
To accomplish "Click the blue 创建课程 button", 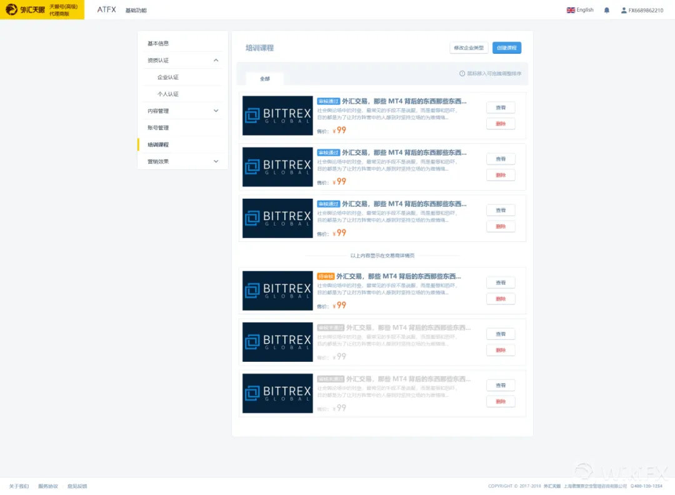I will (x=507, y=47).
